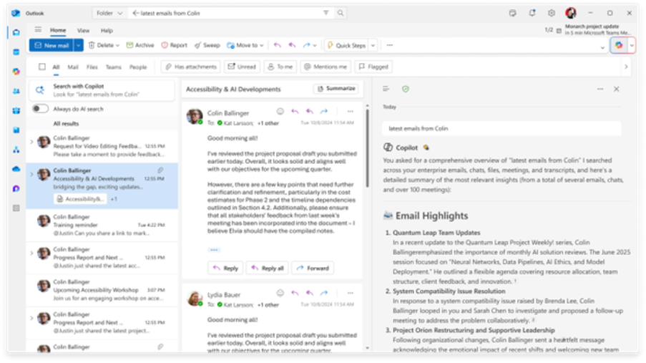The height and width of the screenshot is (363, 646).
Task: Click green shield icon in Copilot pane
Action: [x=406, y=89]
